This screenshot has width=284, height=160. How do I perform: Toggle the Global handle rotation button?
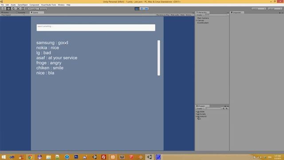(x=43, y=9)
